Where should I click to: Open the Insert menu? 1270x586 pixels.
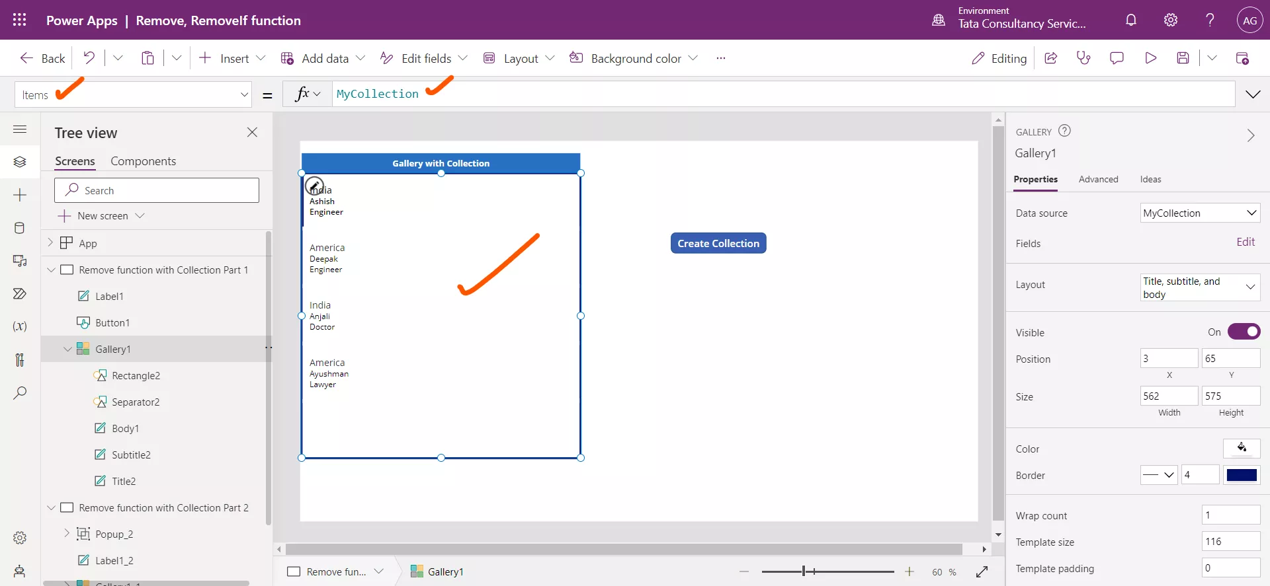tap(232, 58)
